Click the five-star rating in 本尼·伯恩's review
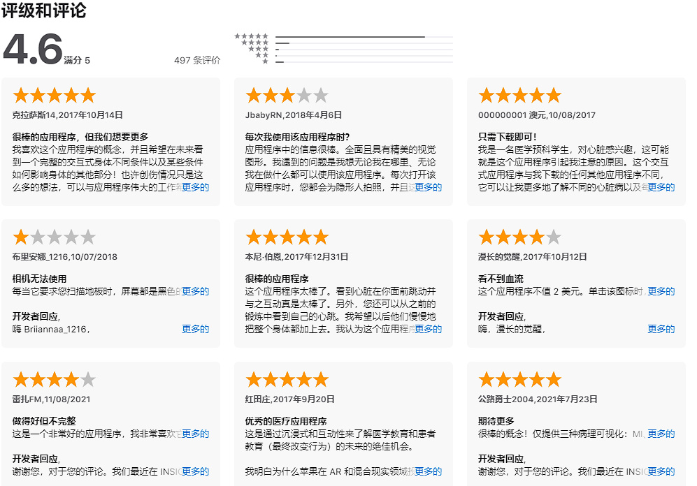 (x=287, y=237)
